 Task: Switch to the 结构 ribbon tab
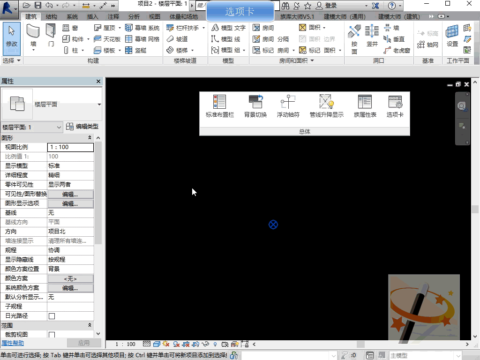[x=51, y=16]
